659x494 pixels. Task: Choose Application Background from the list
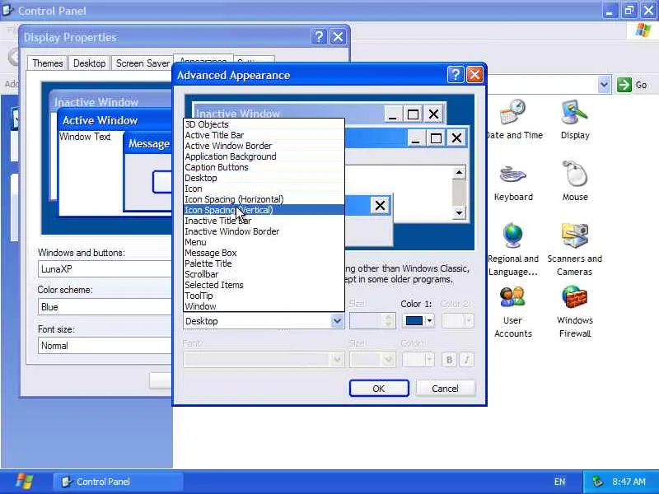pyautogui.click(x=264, y=156)
